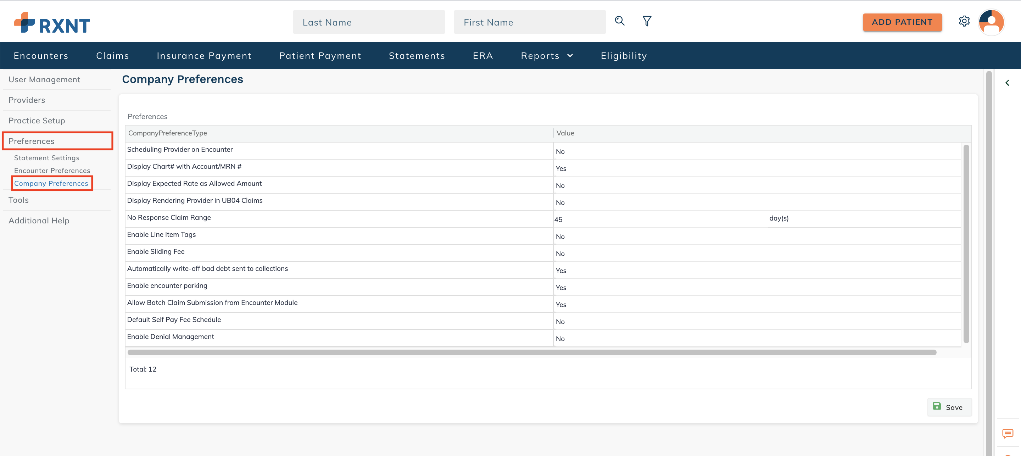Viewport: 1021px width, 456px height.
Task: Click the 'Total: 12' footer text
Action: pos(143,369)
